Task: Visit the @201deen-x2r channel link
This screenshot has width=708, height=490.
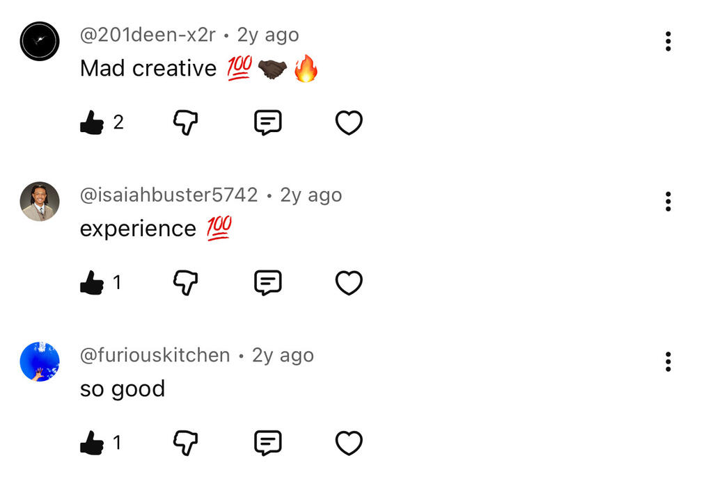Action: [x=148, y=35]
